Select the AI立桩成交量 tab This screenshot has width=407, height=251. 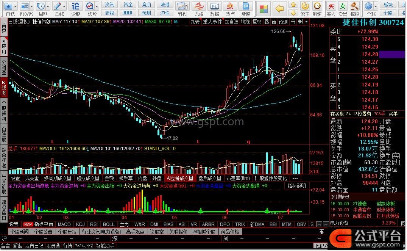coord(180,179)
